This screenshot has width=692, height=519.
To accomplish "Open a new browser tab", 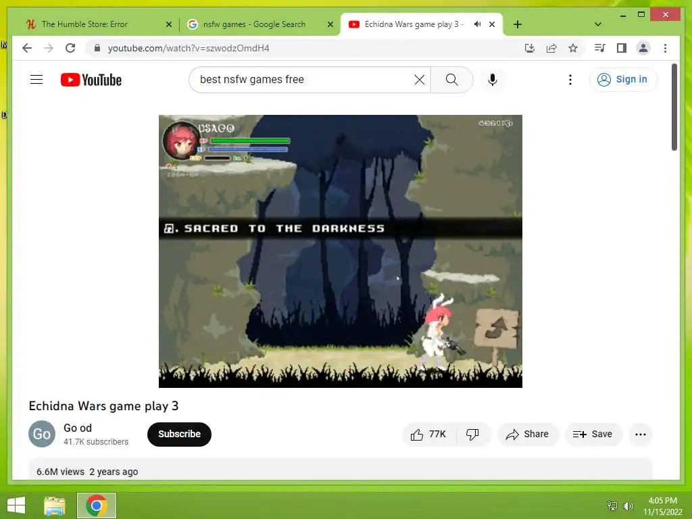I will point(518,24).
